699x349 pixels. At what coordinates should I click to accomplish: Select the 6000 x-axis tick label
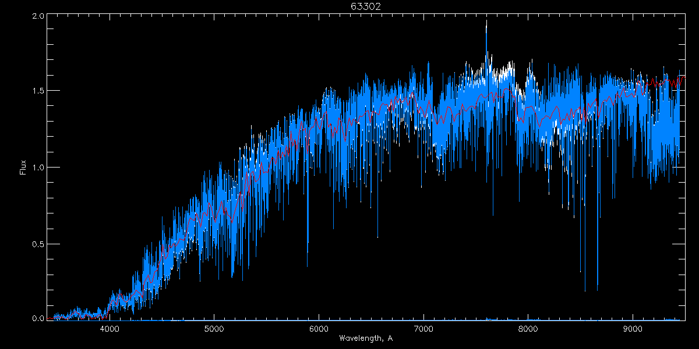click(x=319, y=329)
